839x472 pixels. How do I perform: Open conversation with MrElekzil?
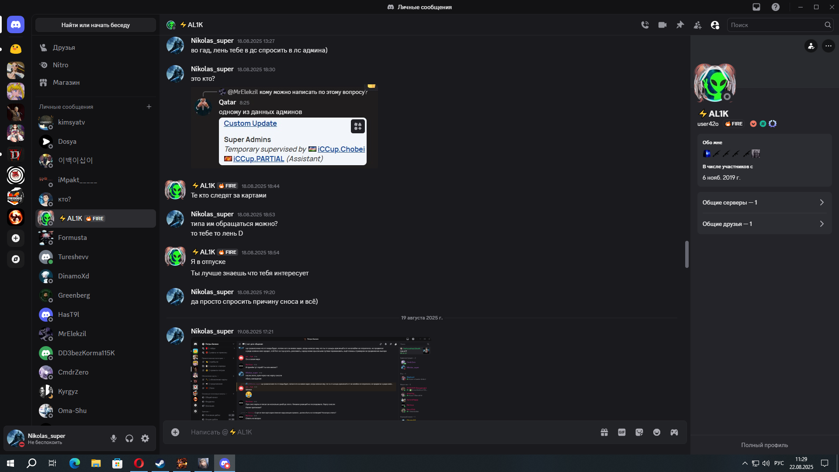96,334
